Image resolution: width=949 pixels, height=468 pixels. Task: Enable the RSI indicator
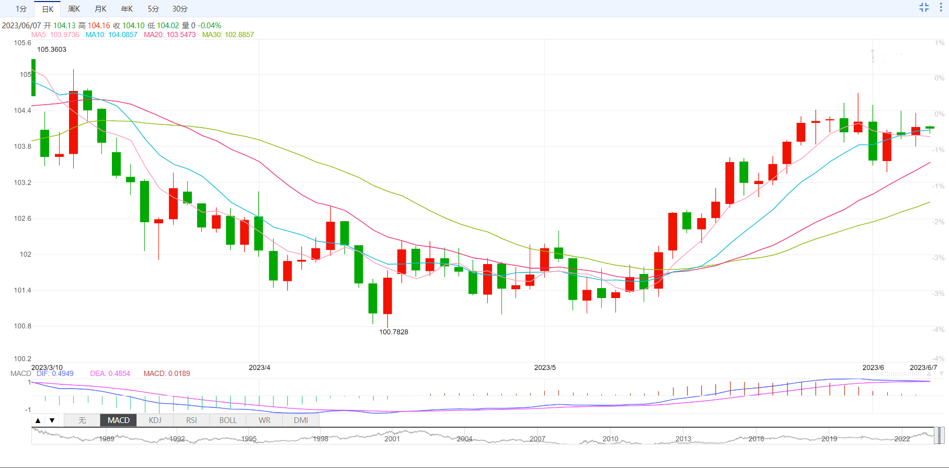[191, 420]
